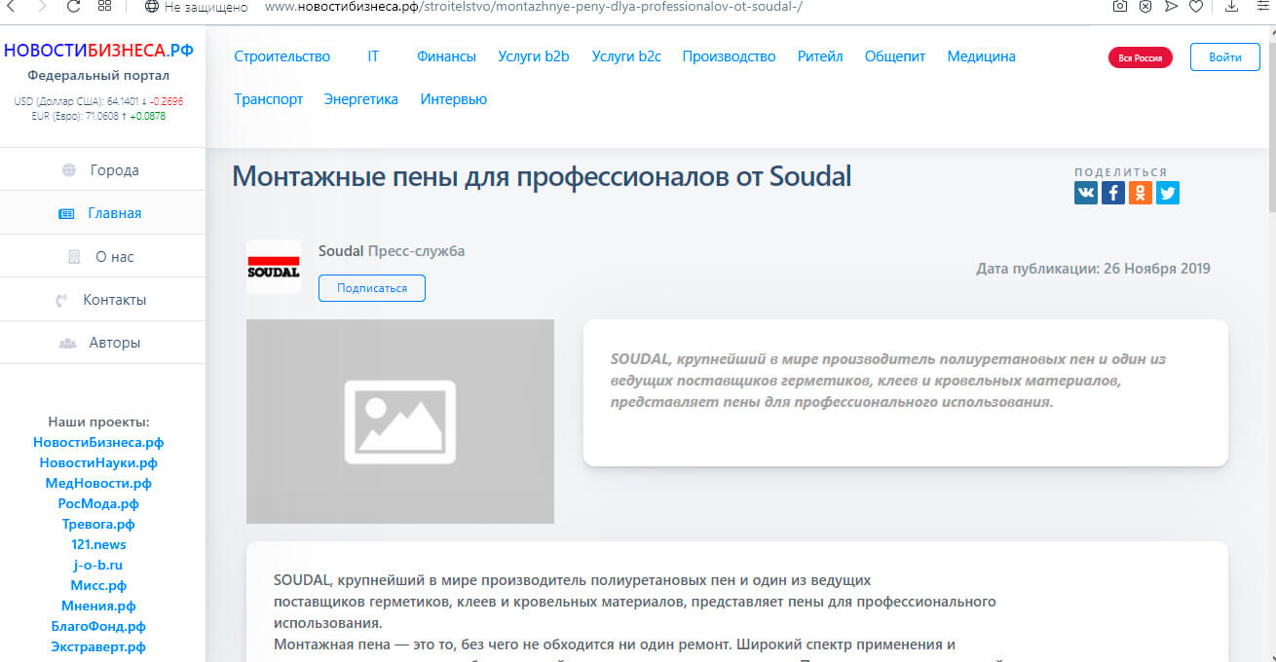1276x662 pixels.
Task: Share article on VK
Action: pyautogui.click(x=1086, y=193)
